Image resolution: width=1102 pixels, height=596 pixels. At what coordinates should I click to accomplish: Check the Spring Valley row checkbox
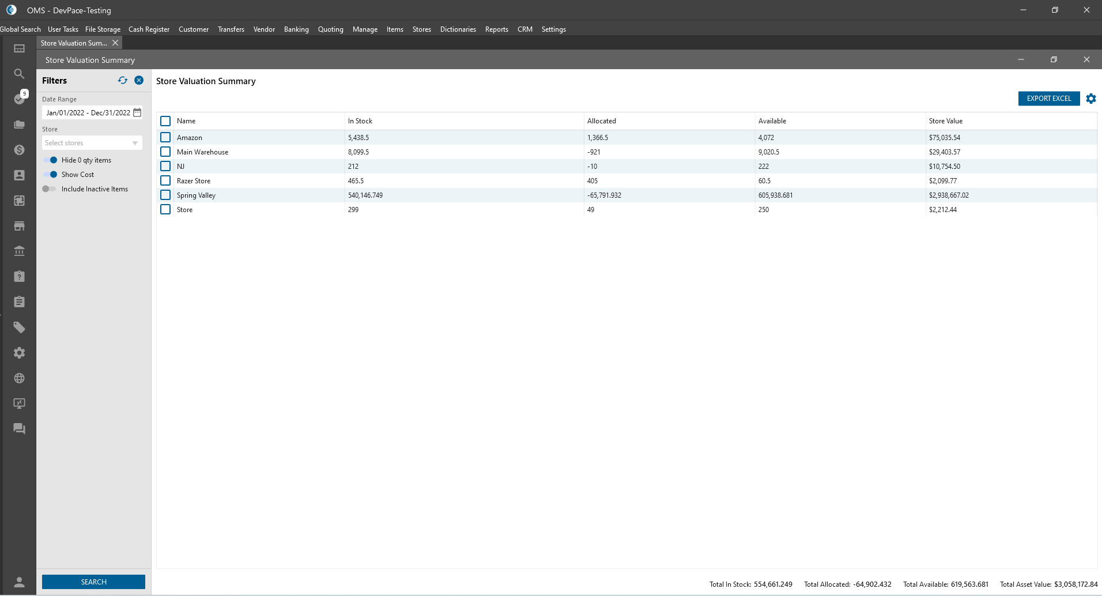(165, 195)
